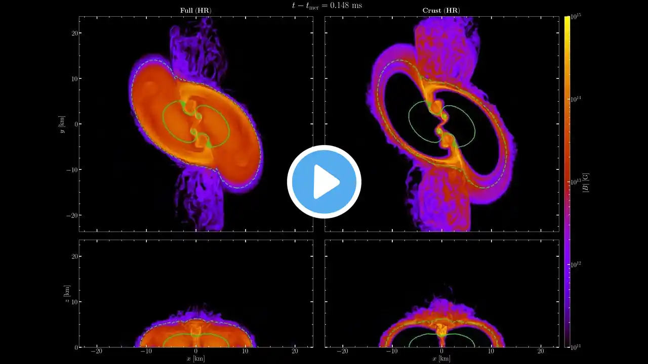Click the magnetic field strength colorbar

(x=567, y=182)
